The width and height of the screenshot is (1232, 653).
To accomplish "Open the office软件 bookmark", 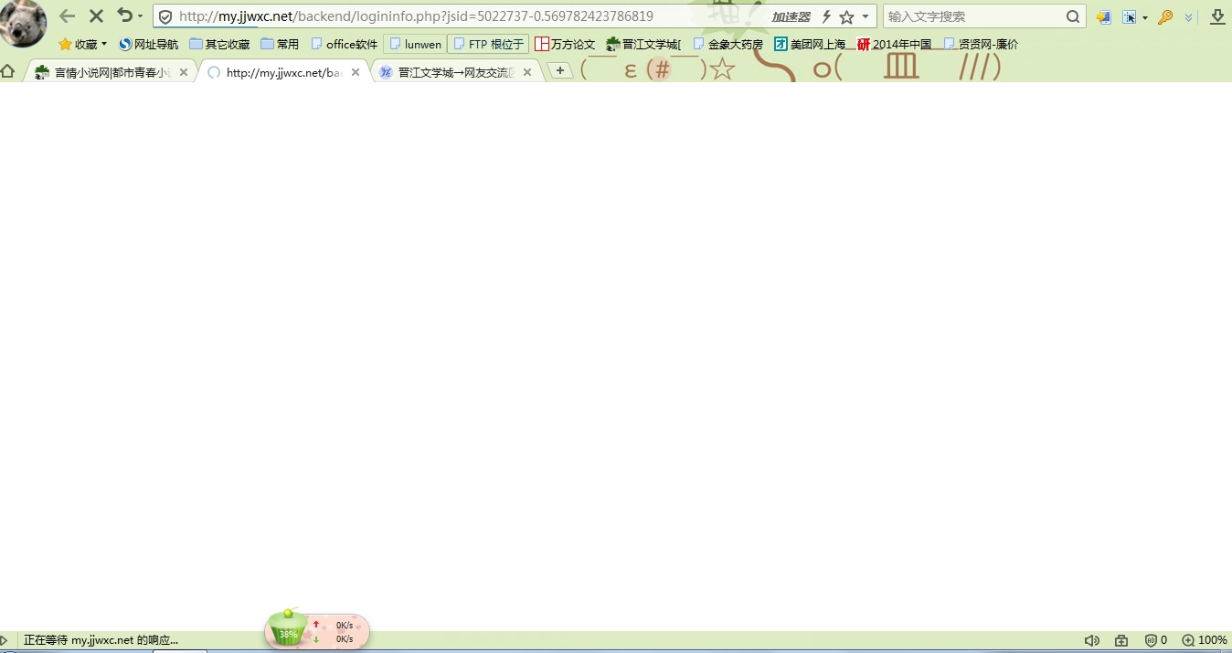I will coord(344,44).
